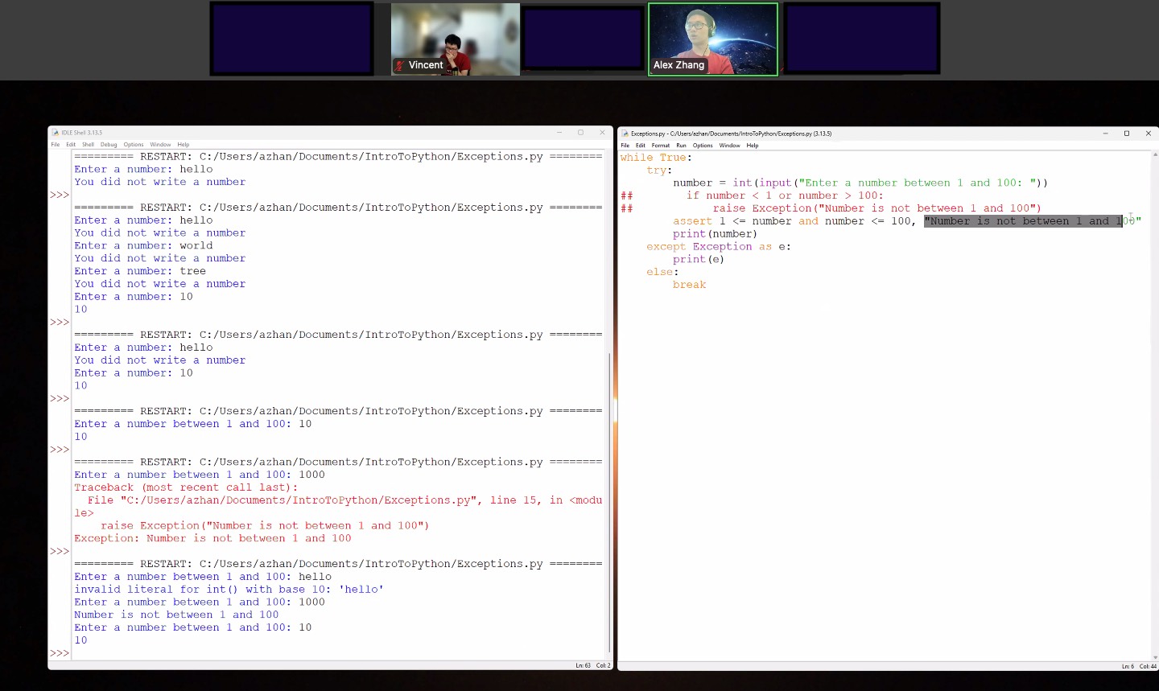Click 'Col: 44' in the editor status bar
The width and height of the screenshot is (1159, 691).
(1149, 667)
